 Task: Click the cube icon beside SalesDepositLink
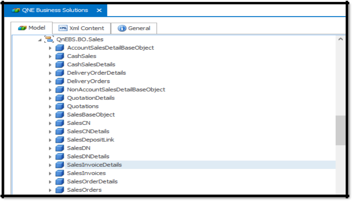coord(60,140)
